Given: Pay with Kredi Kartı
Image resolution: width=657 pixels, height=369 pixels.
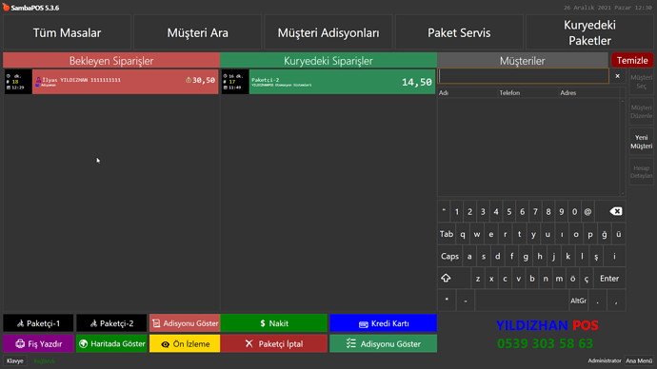Looking at the screenshot, I should tap(384, 323).
